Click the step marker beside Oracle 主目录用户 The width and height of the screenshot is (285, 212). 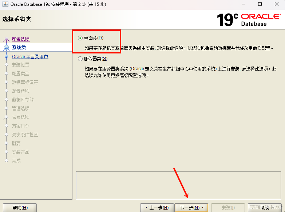pos(6,56)
